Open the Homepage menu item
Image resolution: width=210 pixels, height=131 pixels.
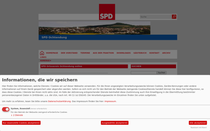coord(52,53)
